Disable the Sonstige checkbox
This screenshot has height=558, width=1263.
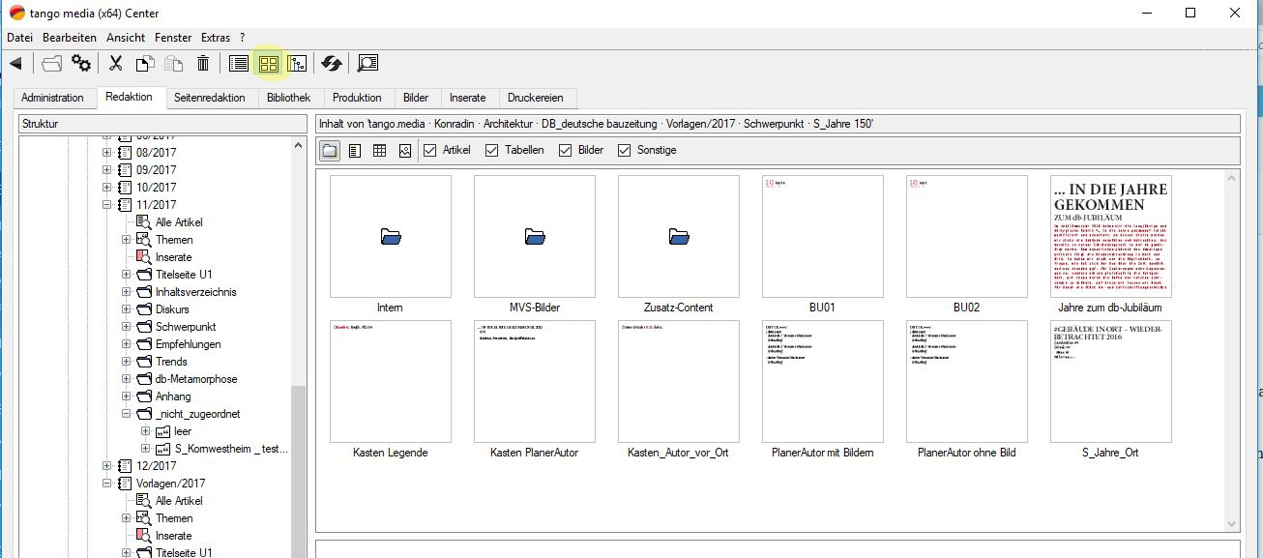click(x=624, y=150)
